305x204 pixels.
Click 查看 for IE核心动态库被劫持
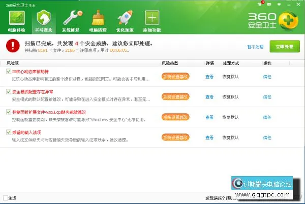click(209, 77)
